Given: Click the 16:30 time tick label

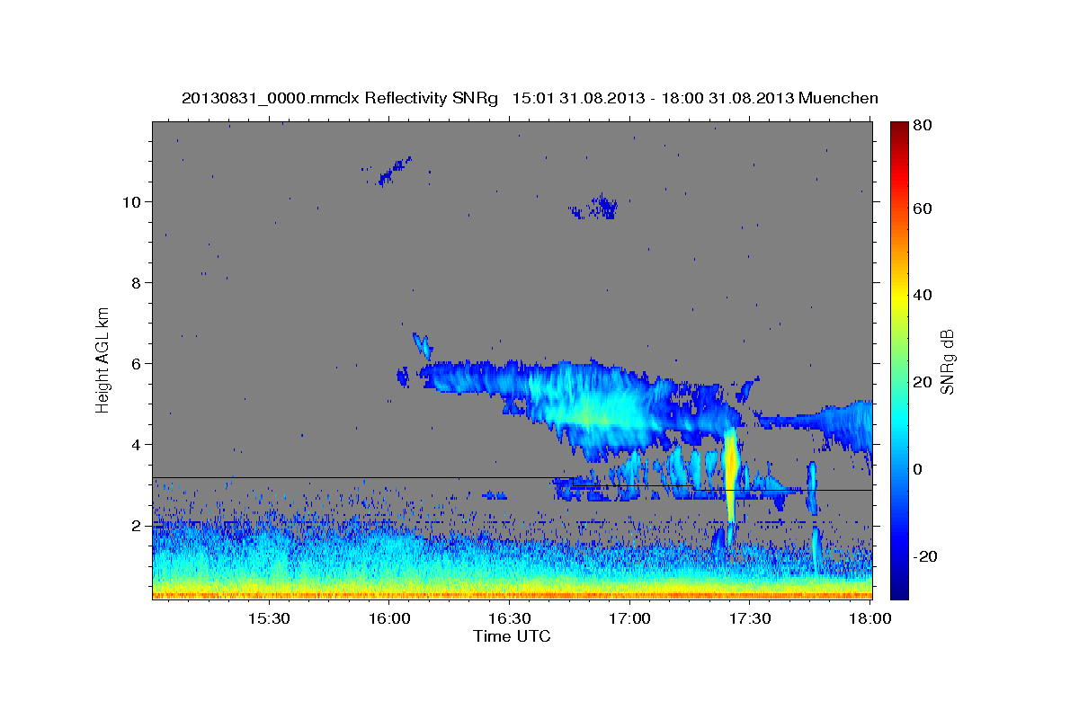Looking at the screenshot, I should click(510, 619).
